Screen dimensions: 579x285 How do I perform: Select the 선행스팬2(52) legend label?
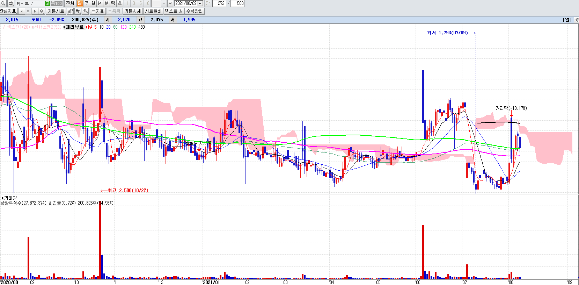47,27
